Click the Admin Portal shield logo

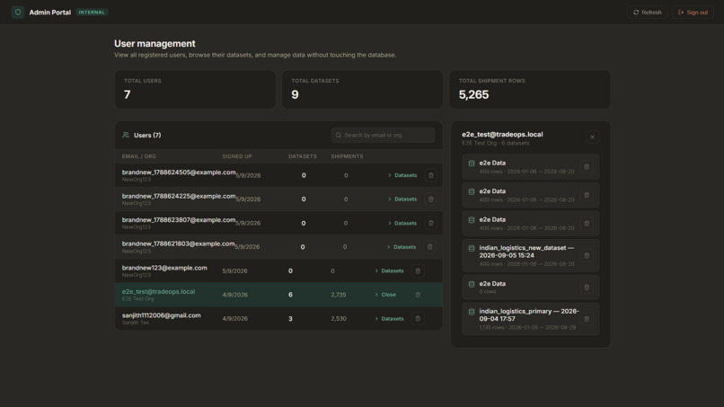click(18, 12)
